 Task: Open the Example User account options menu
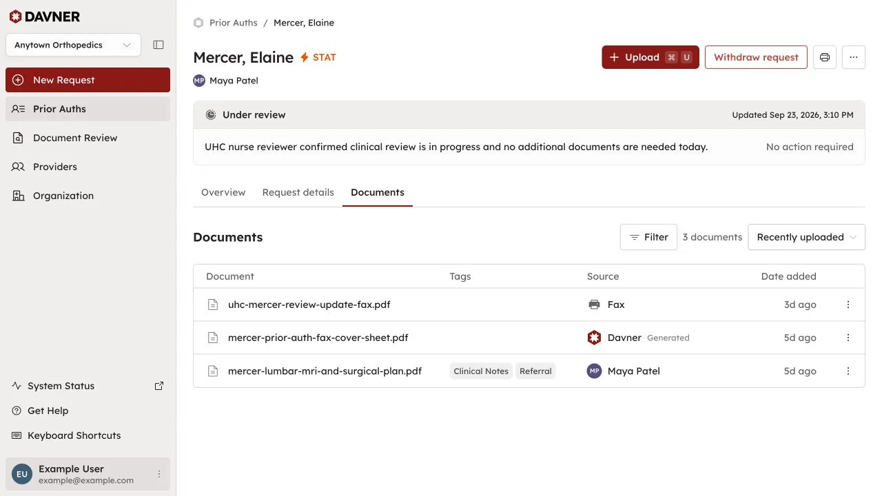coord(159,474)
